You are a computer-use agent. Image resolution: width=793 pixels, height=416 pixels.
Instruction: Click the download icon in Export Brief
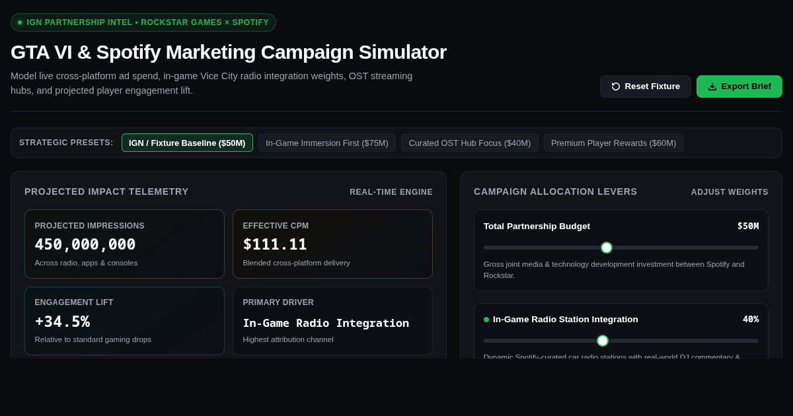(x=712, y=87)
